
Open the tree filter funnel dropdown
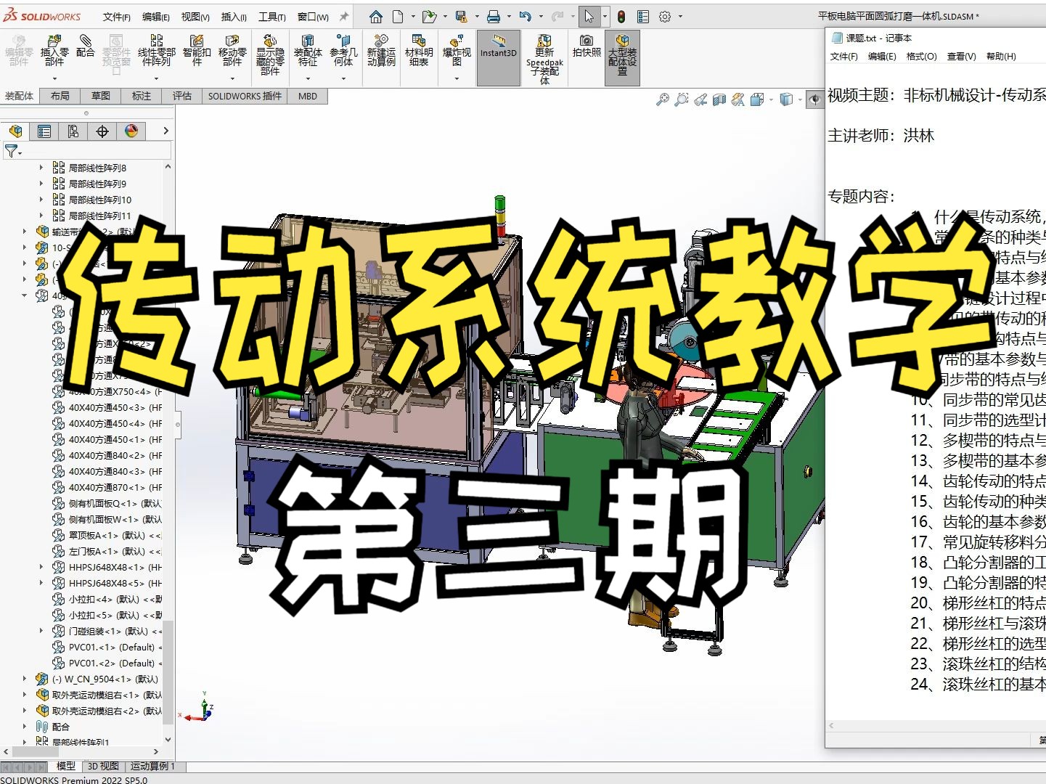[x=13, y=151]
